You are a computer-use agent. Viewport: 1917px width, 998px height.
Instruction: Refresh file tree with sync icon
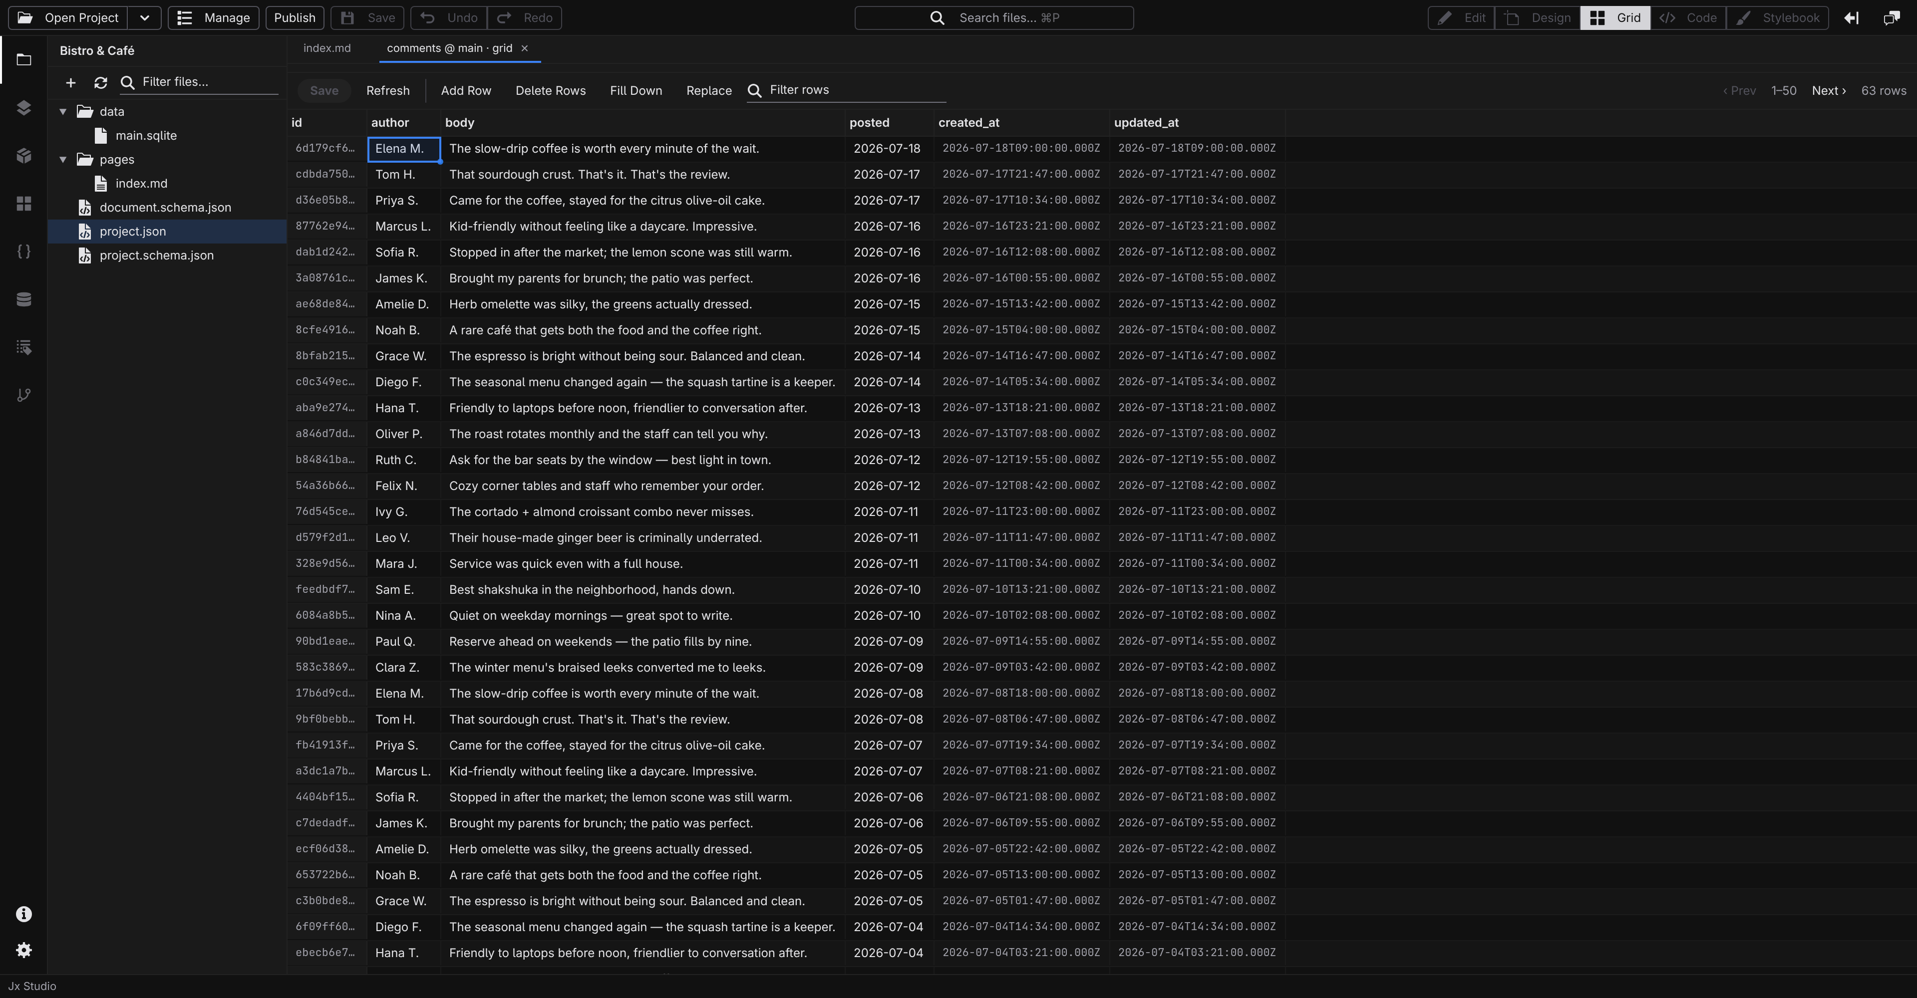(x=100, y=82)
